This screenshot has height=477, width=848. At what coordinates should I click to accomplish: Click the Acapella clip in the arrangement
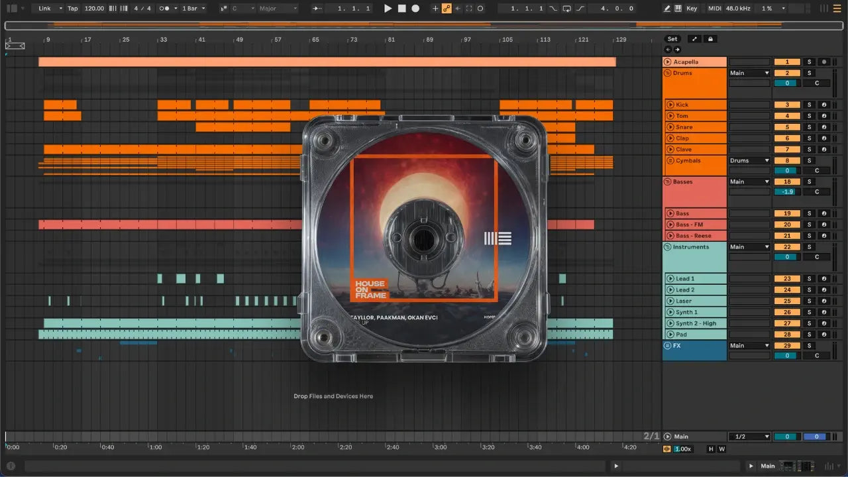click(x=327, y=62)
